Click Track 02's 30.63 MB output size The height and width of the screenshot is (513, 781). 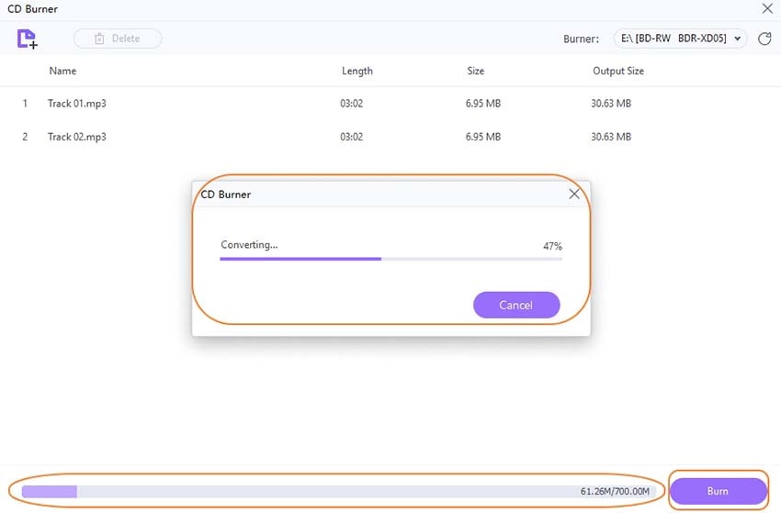(611, 137)
